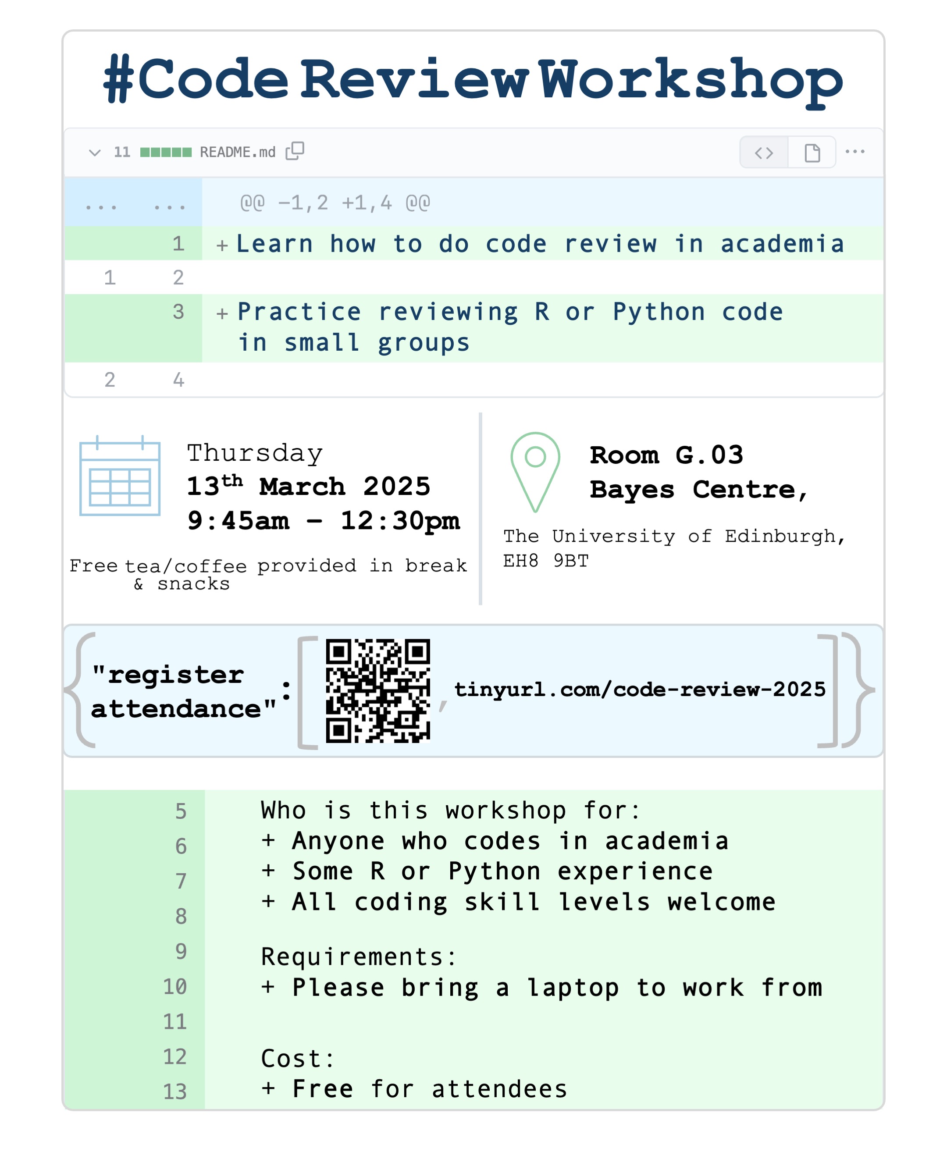Switch to source diff view icon
The height and width of the screenshot is (1159, 947).
pyautogui.click(x=764, y=153)
